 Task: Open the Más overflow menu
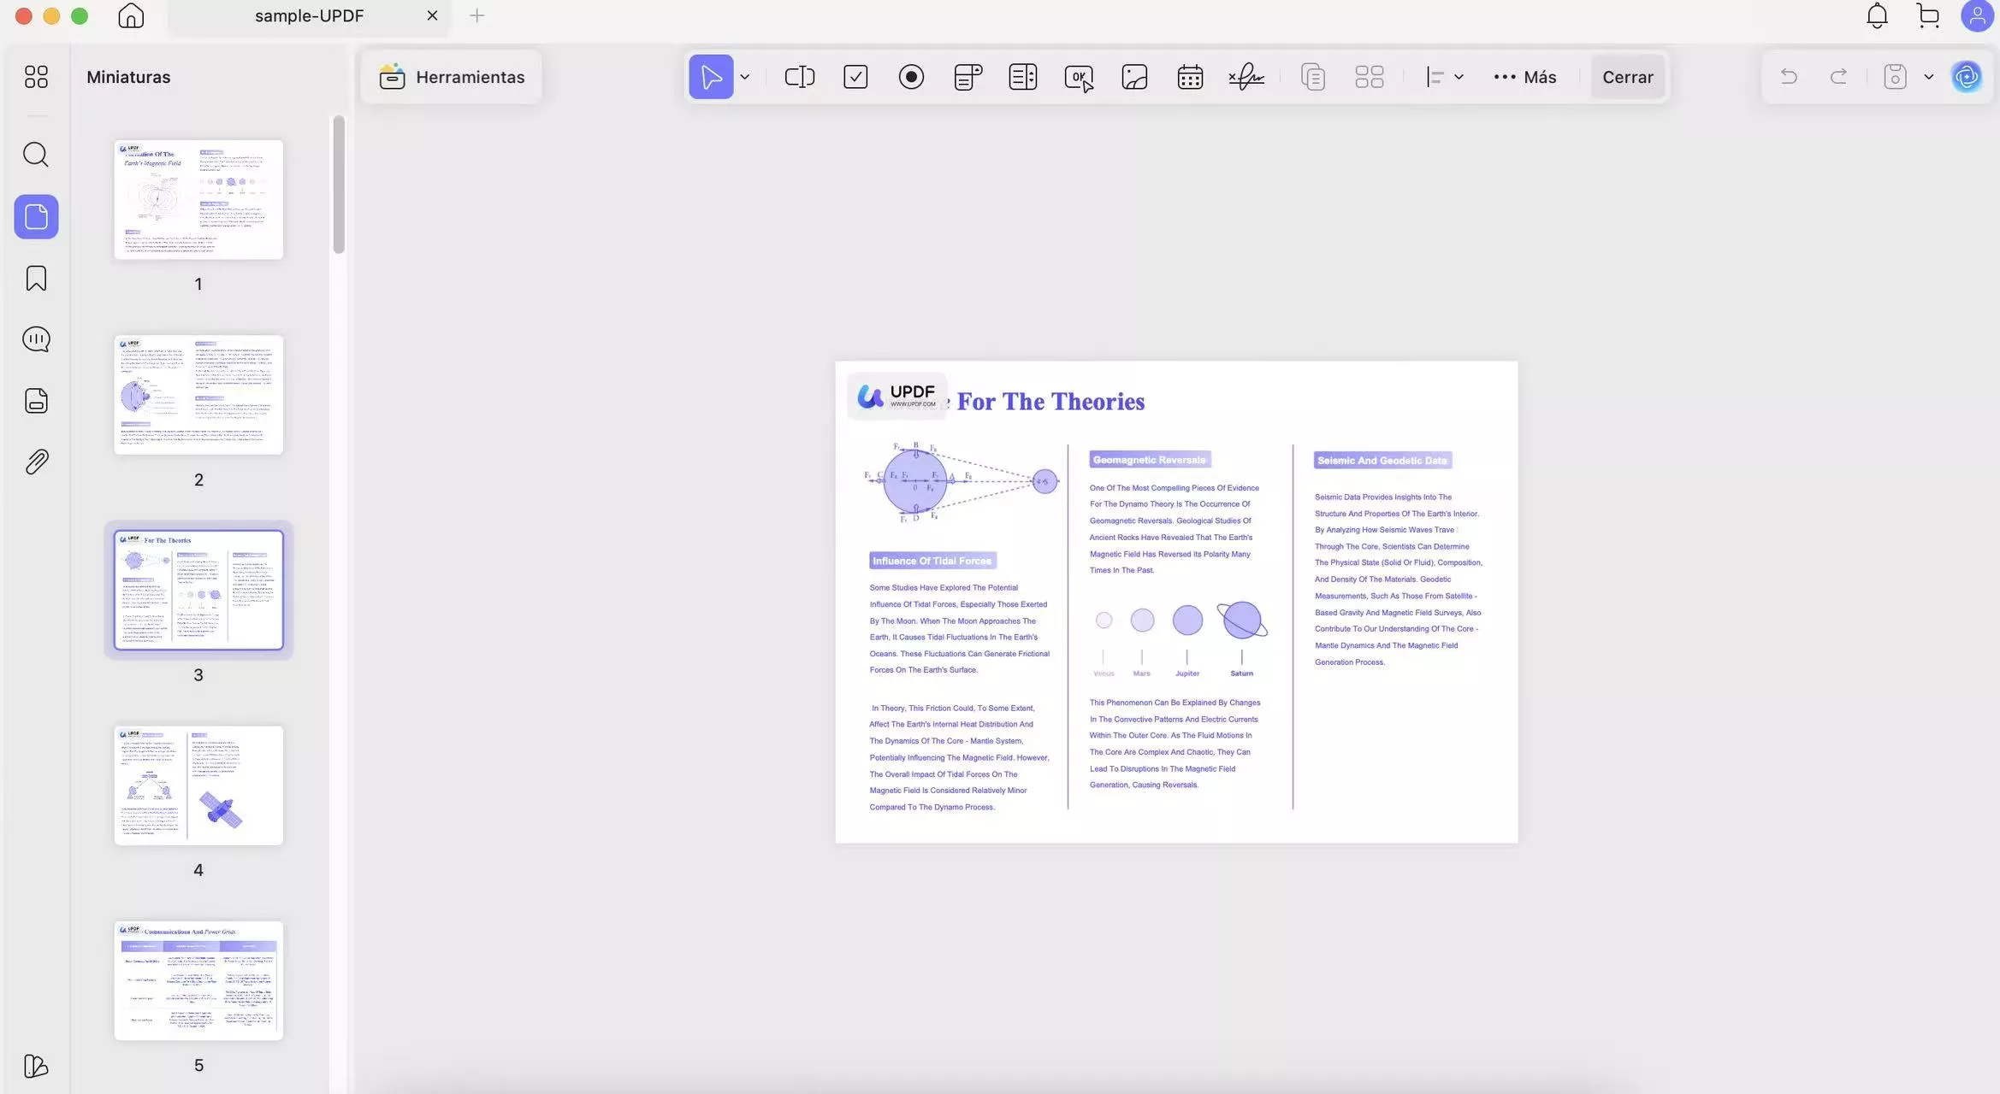coord(1524,77)
